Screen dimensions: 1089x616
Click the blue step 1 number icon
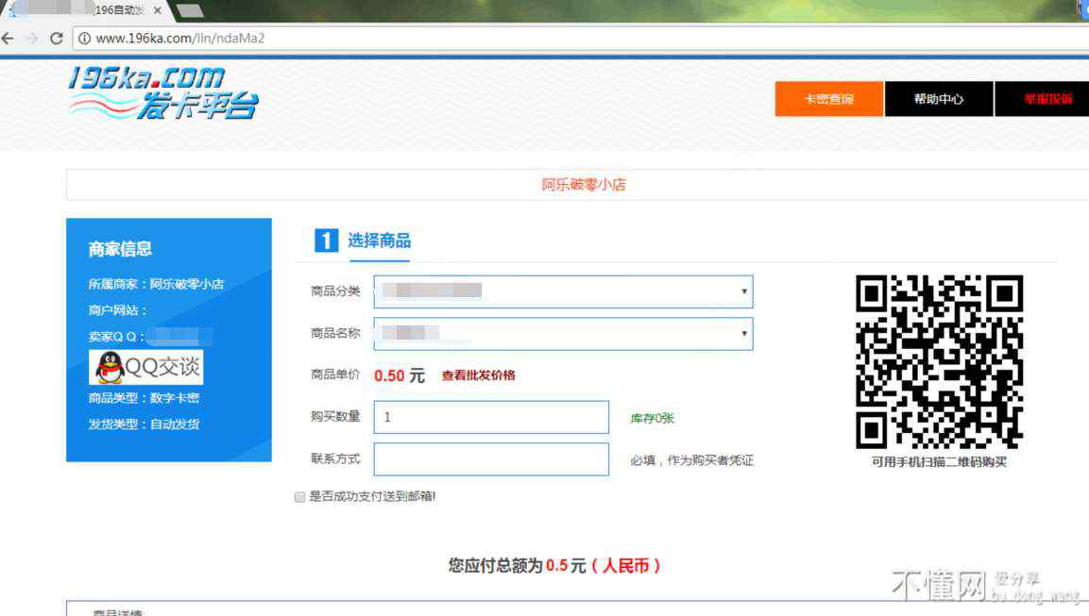[325, 241]
